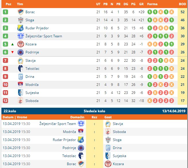Click the score cell for Borac vs Kozara
188x168 pixels.
(94, 164)
